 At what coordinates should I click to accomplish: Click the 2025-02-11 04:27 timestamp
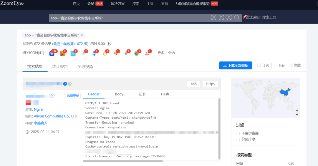click(x=45, y=132)
